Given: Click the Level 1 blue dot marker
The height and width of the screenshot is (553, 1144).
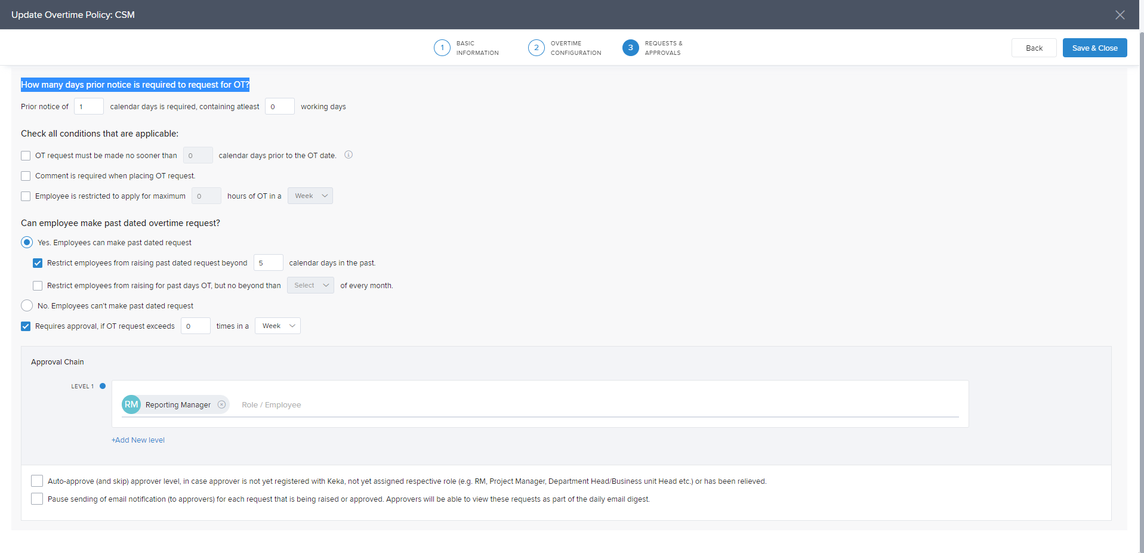Looking at the screenshot, I should (103, 386).
